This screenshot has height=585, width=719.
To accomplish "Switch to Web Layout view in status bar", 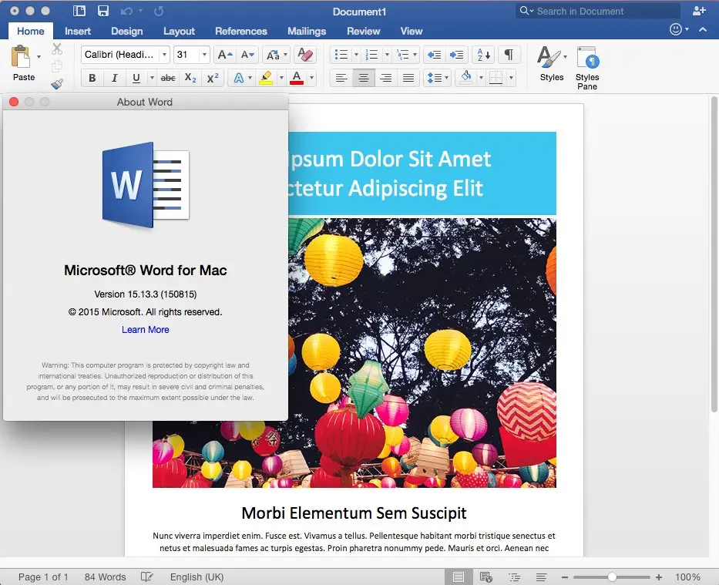I will (485, 577).
